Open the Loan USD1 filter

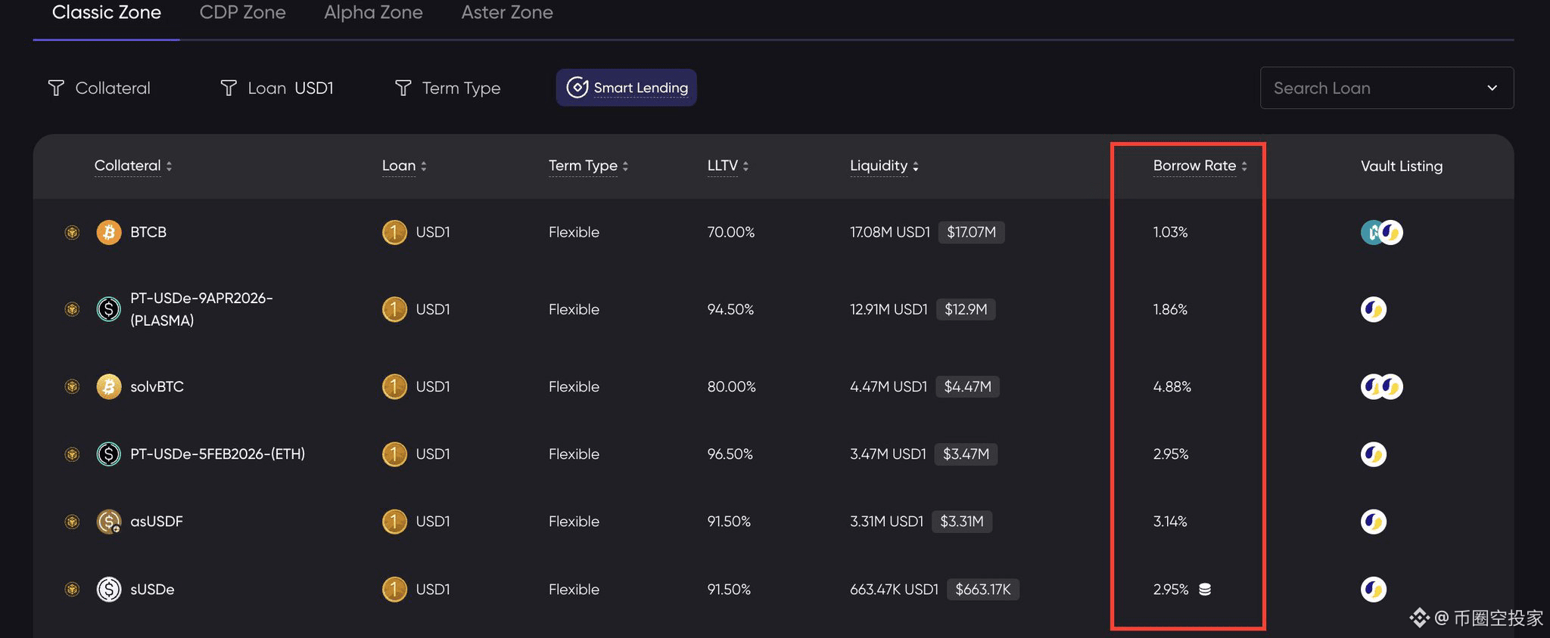(277, 88)
